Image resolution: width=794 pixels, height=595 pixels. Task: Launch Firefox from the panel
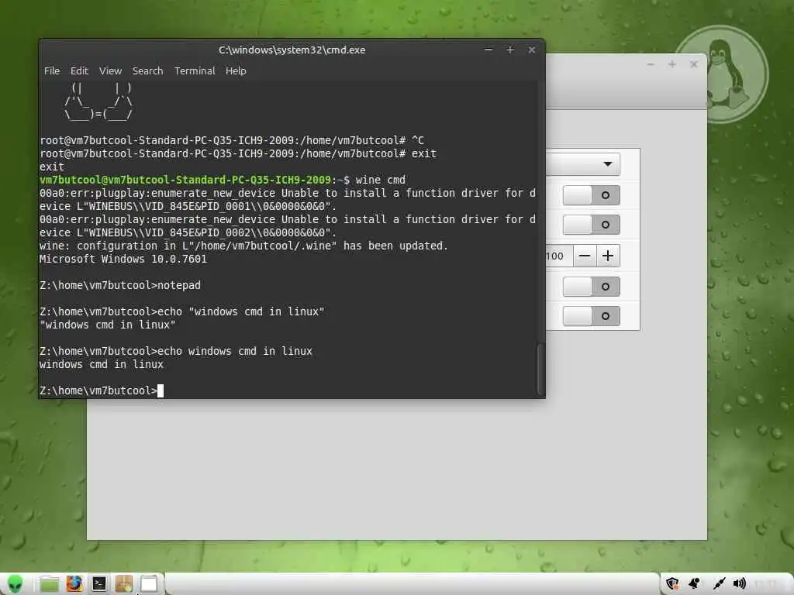74,583
